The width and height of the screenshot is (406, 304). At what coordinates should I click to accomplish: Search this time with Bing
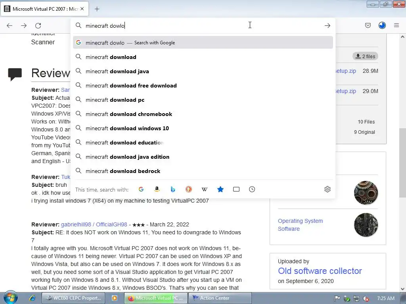173,190
